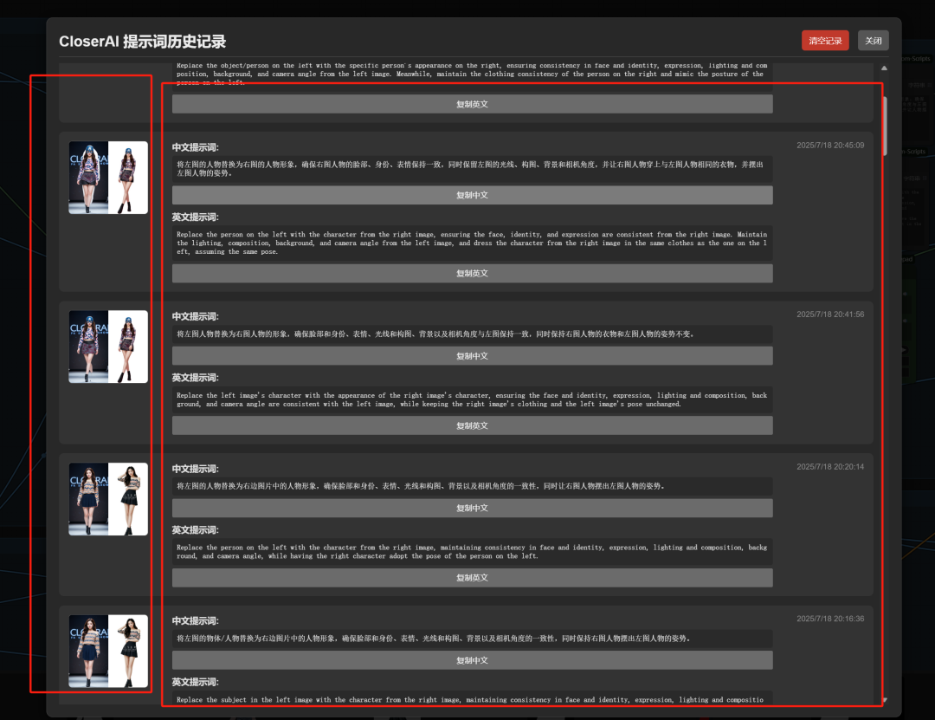935x720 pixels.
Task: Click English prompt text of 20:45:09 record
Action: click(x=473, y=243)
